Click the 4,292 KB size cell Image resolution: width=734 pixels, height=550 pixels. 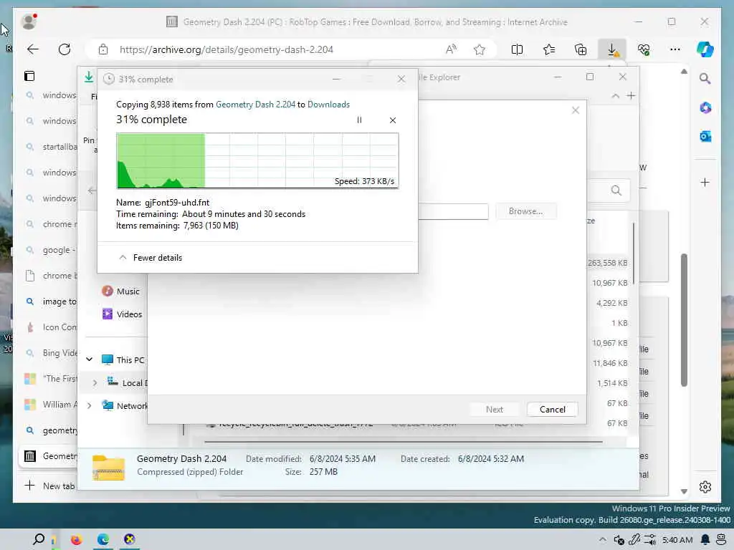point(612,303)
